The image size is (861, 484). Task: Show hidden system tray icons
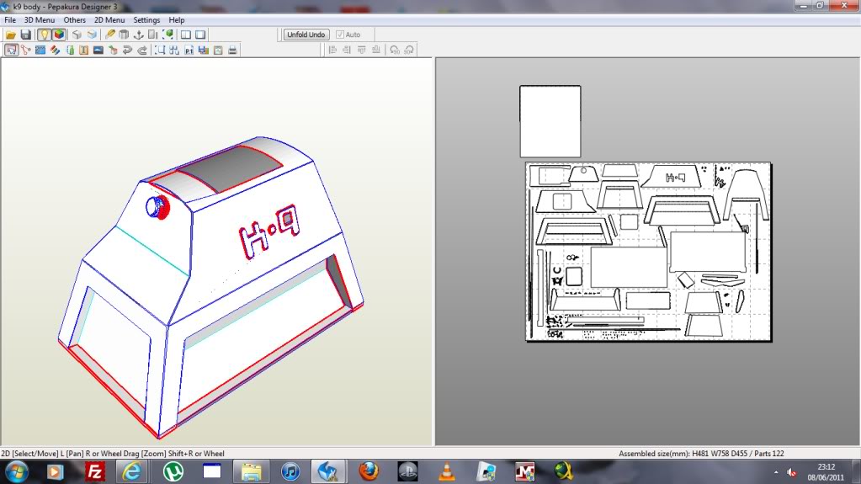tap(776, 472)
